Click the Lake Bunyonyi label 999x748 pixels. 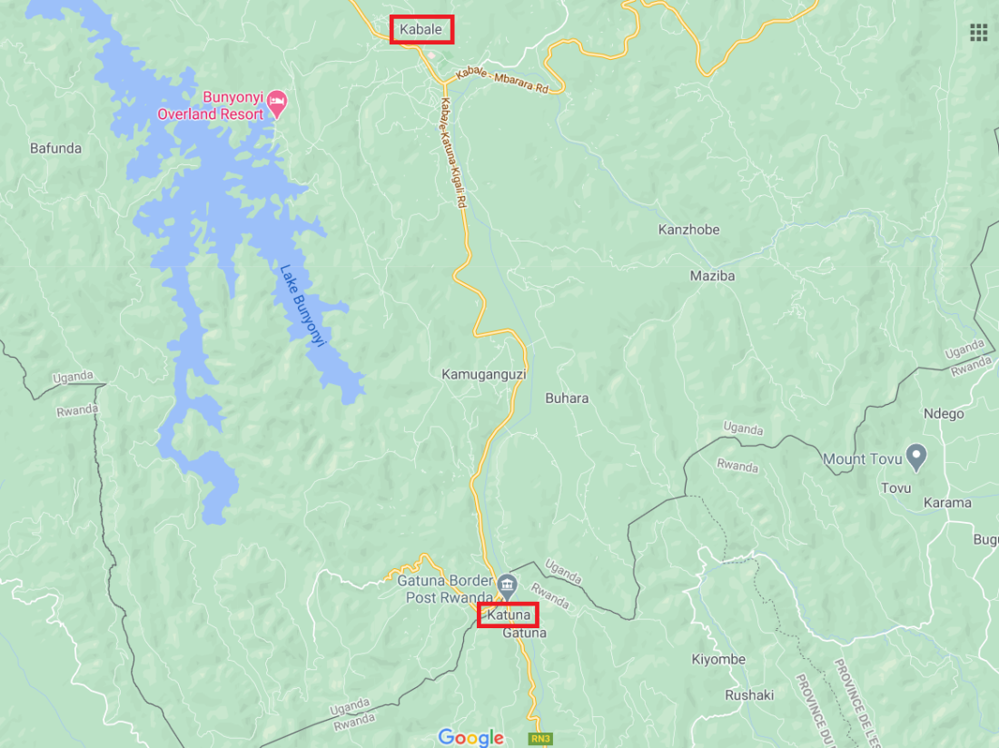[x=302, y=306]
